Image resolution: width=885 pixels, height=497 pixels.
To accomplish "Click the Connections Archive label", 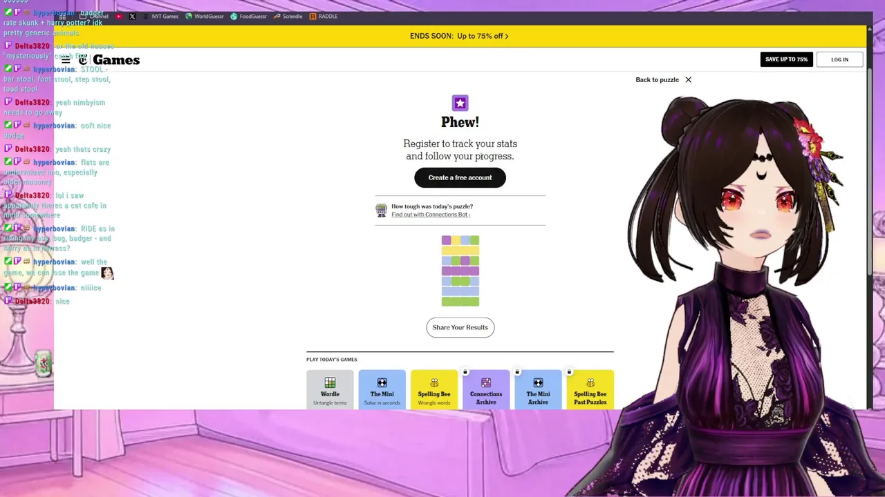I will point(486,398).
